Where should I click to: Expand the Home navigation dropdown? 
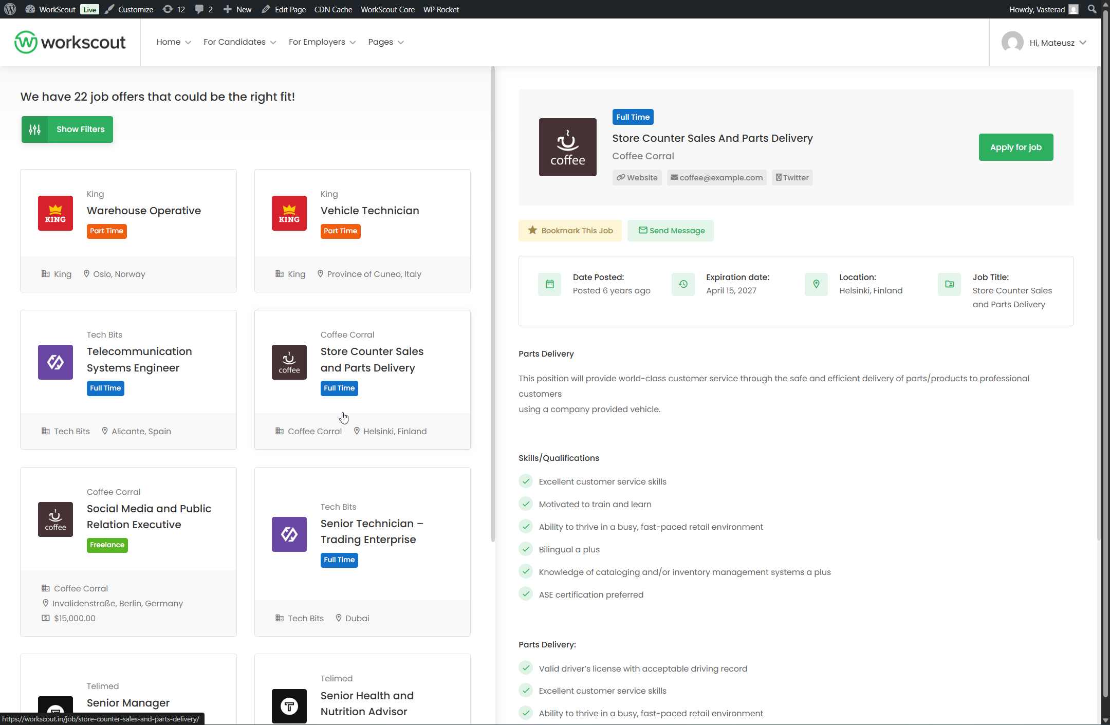174,42
